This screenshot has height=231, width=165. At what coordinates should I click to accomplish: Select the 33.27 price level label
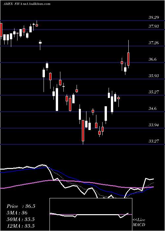153,141
